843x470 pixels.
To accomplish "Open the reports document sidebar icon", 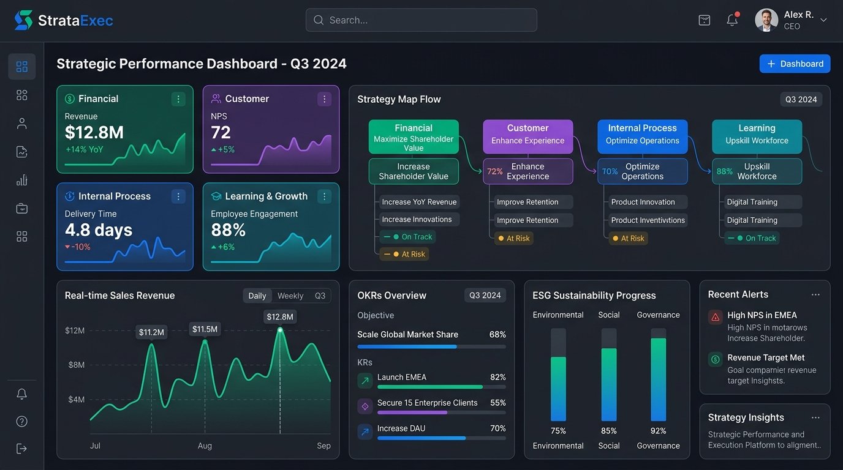I will (x=22, y=152).
